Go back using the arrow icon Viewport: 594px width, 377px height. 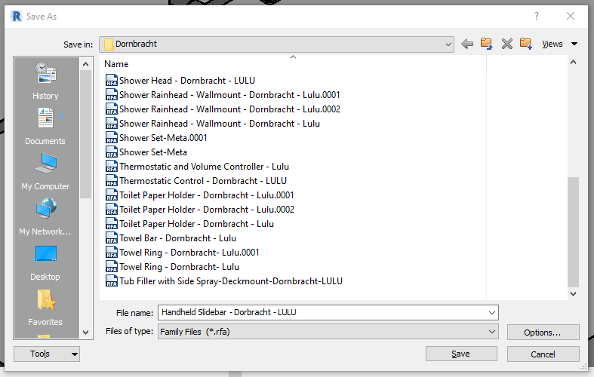467,44
